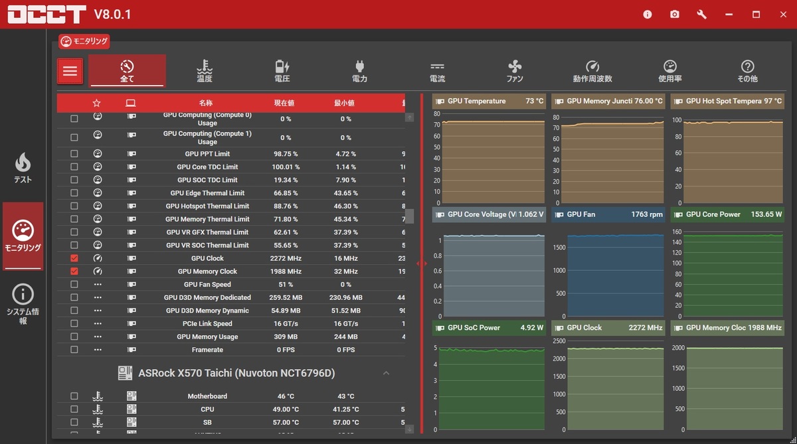Click the 2272 MHz value in GPU Clock row
This screenshot has height=444, width=797.
286,258
